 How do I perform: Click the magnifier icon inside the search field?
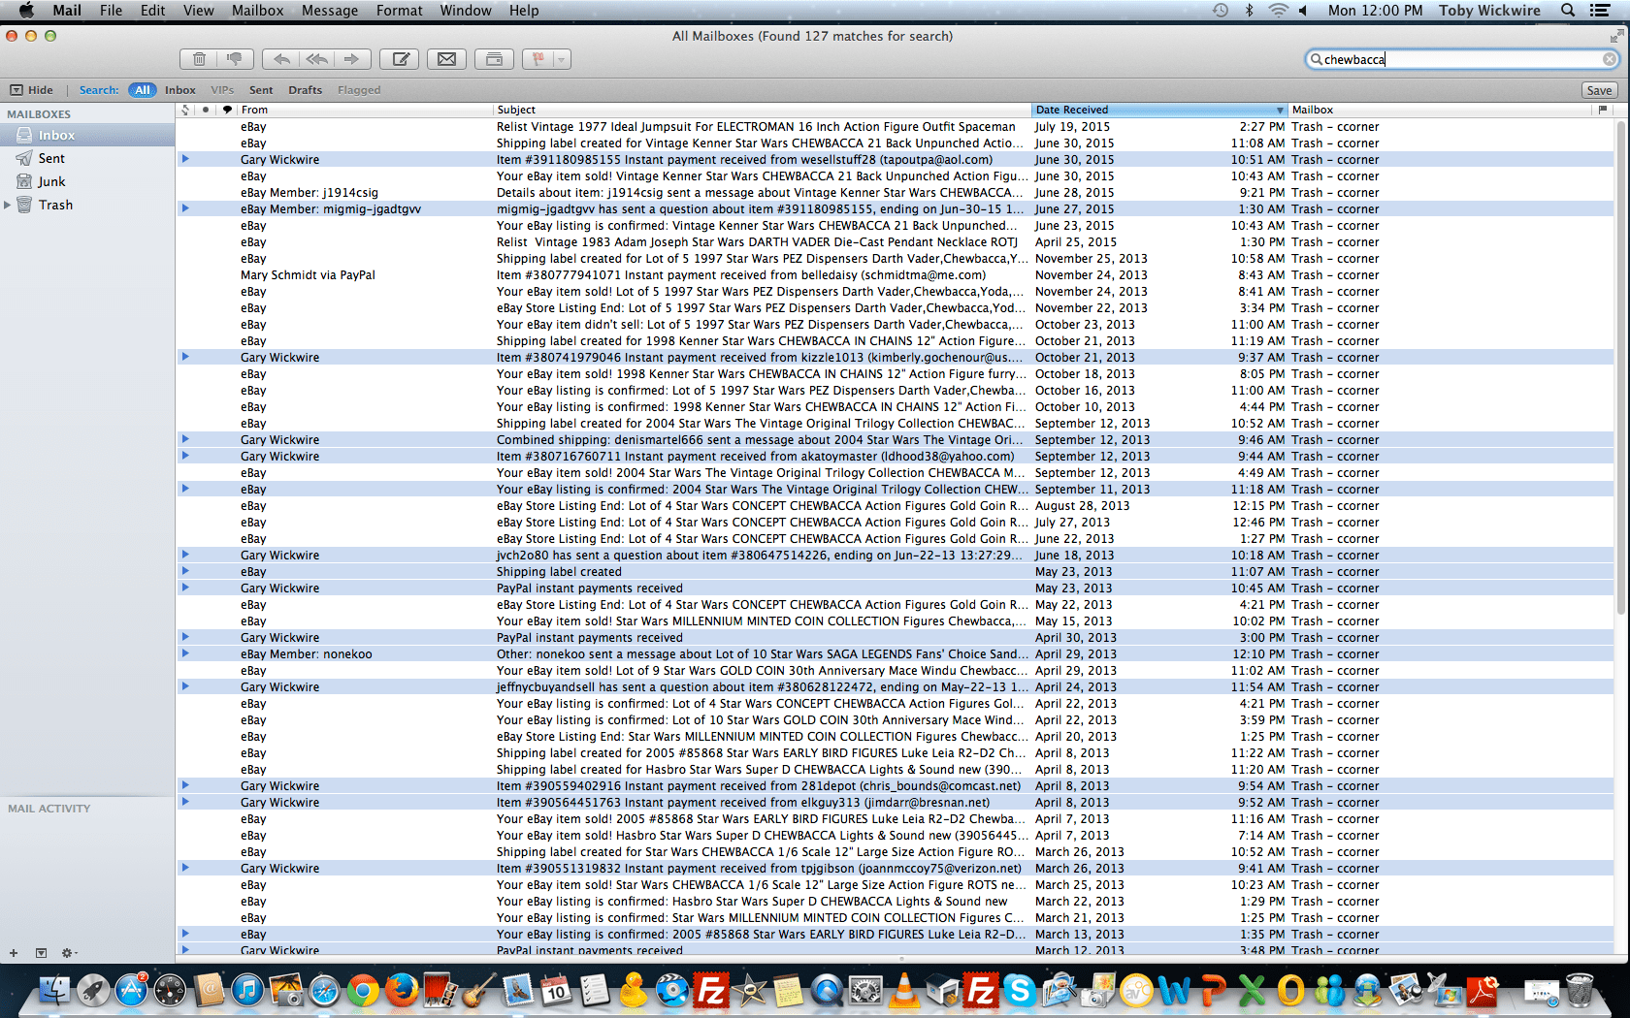1317,59
